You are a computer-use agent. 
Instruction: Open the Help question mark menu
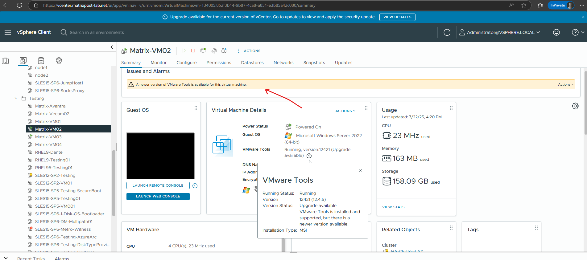click(578, 32)
